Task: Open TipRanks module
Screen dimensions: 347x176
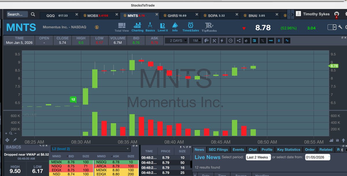Action: coord(209,27)
